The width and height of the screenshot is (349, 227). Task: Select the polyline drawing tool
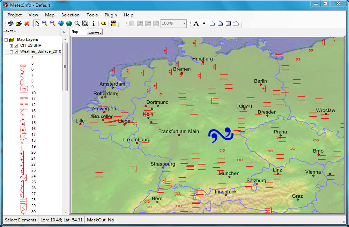[x=212, y=23]
